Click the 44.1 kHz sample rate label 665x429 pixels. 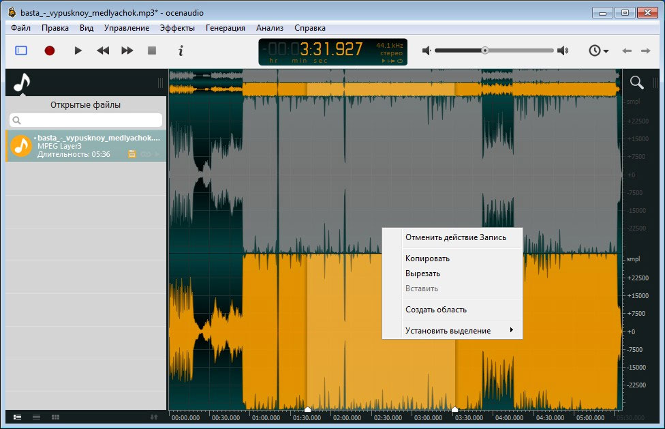pyautogui.click(x=389, y=45)
